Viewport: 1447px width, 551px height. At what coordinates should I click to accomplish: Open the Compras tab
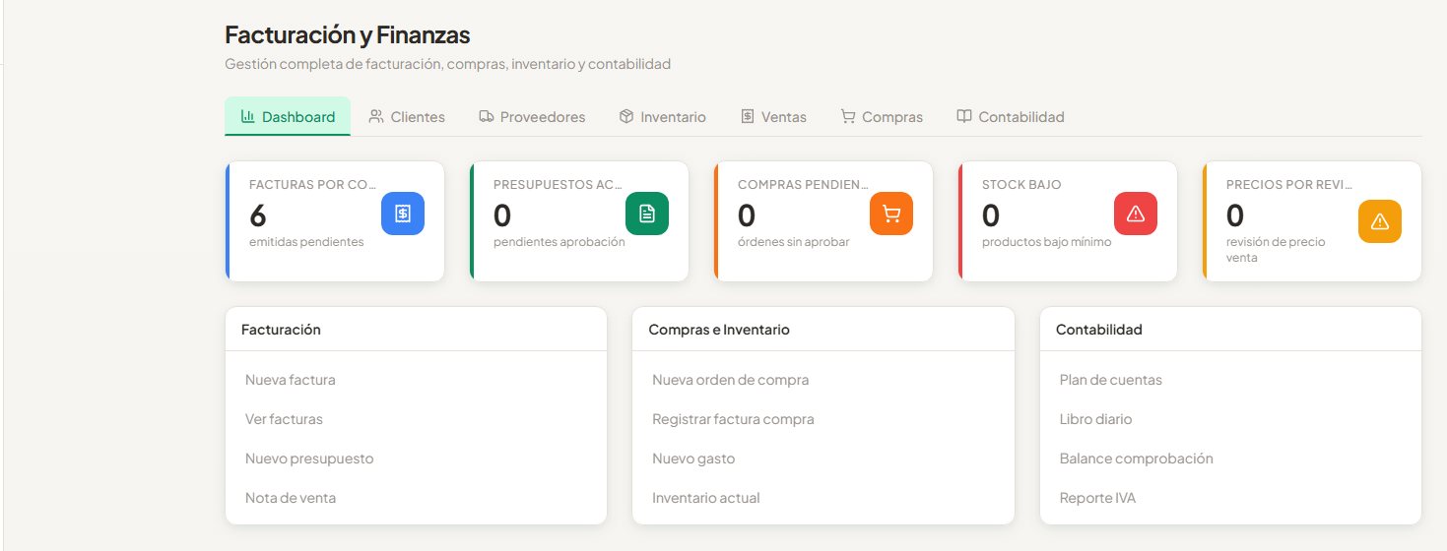pos(882,116)
